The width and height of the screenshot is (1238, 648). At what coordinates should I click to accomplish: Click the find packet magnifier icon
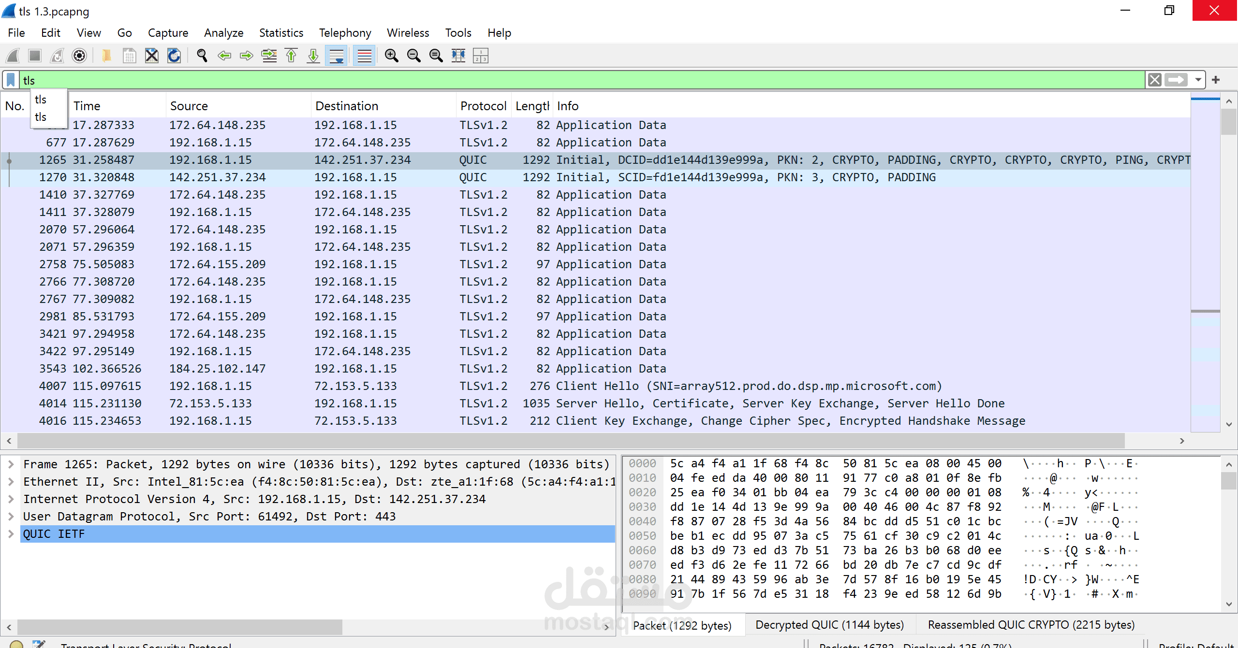[x=202, y=56]
